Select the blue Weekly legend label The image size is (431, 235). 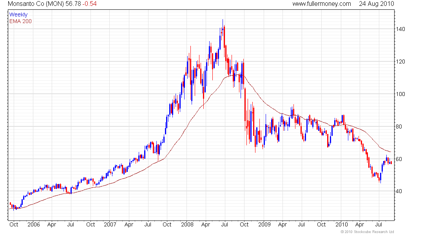coord(18,14)
